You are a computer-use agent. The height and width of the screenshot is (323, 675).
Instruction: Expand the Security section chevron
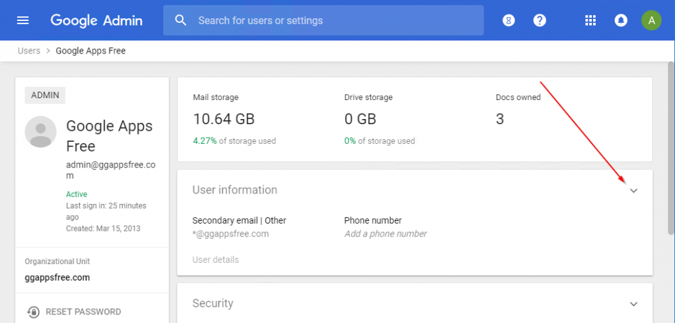[x=633, y=304]
